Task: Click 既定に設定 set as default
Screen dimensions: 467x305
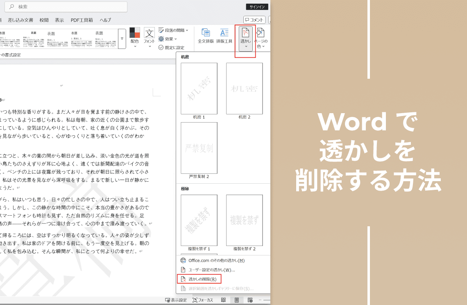Action: [x=171, y=48]
